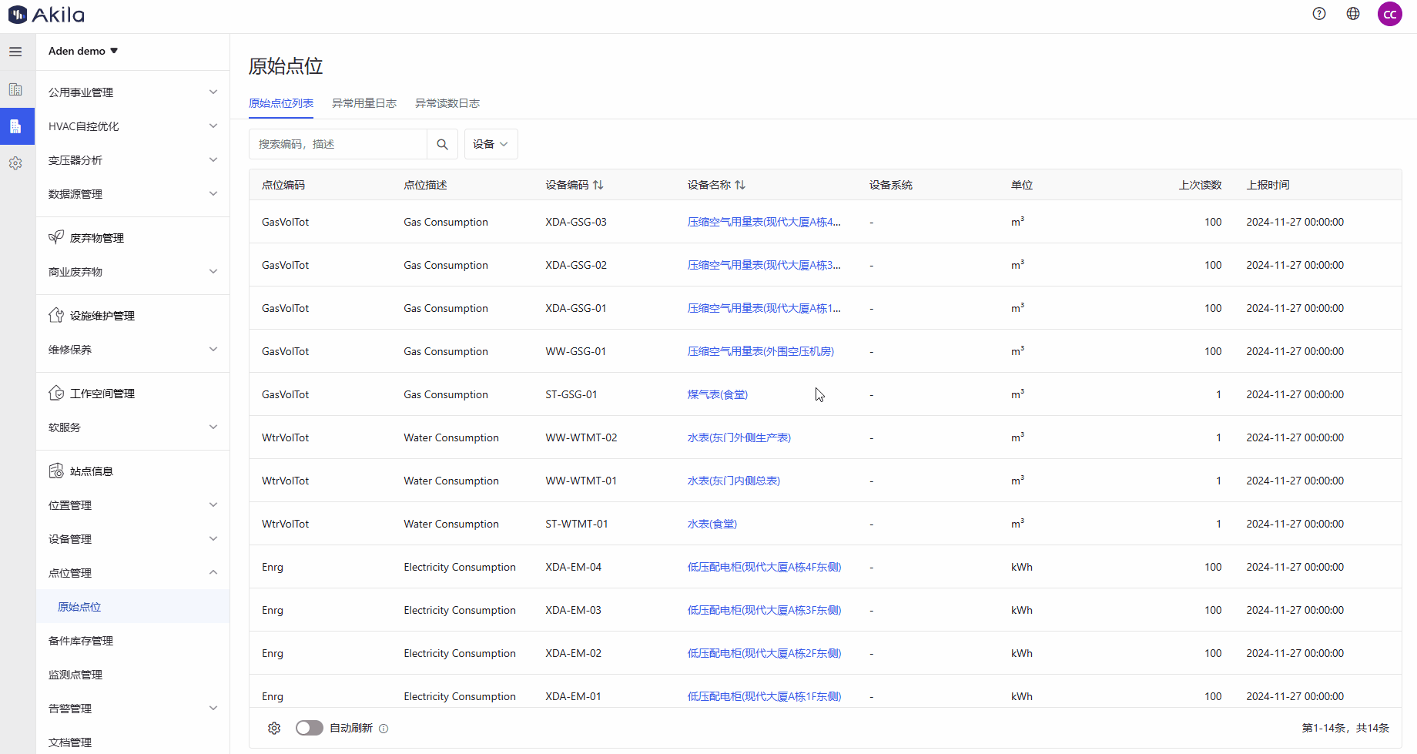
Task: Click the 废弃物管理 leaf icon
Action: (56, 237)
